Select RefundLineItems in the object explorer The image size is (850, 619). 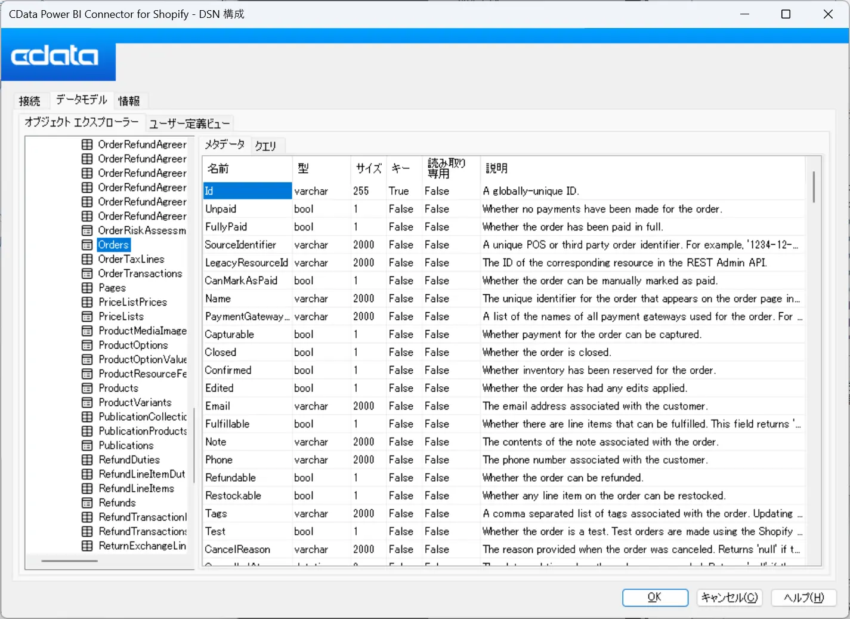pos(136,488)
